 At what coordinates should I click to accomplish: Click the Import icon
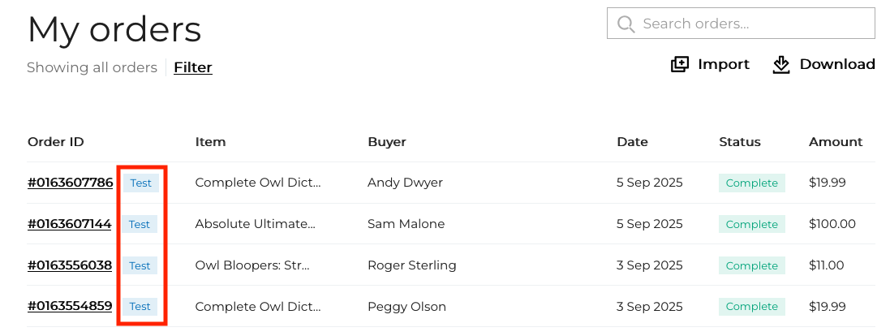[x=680, y=64]
